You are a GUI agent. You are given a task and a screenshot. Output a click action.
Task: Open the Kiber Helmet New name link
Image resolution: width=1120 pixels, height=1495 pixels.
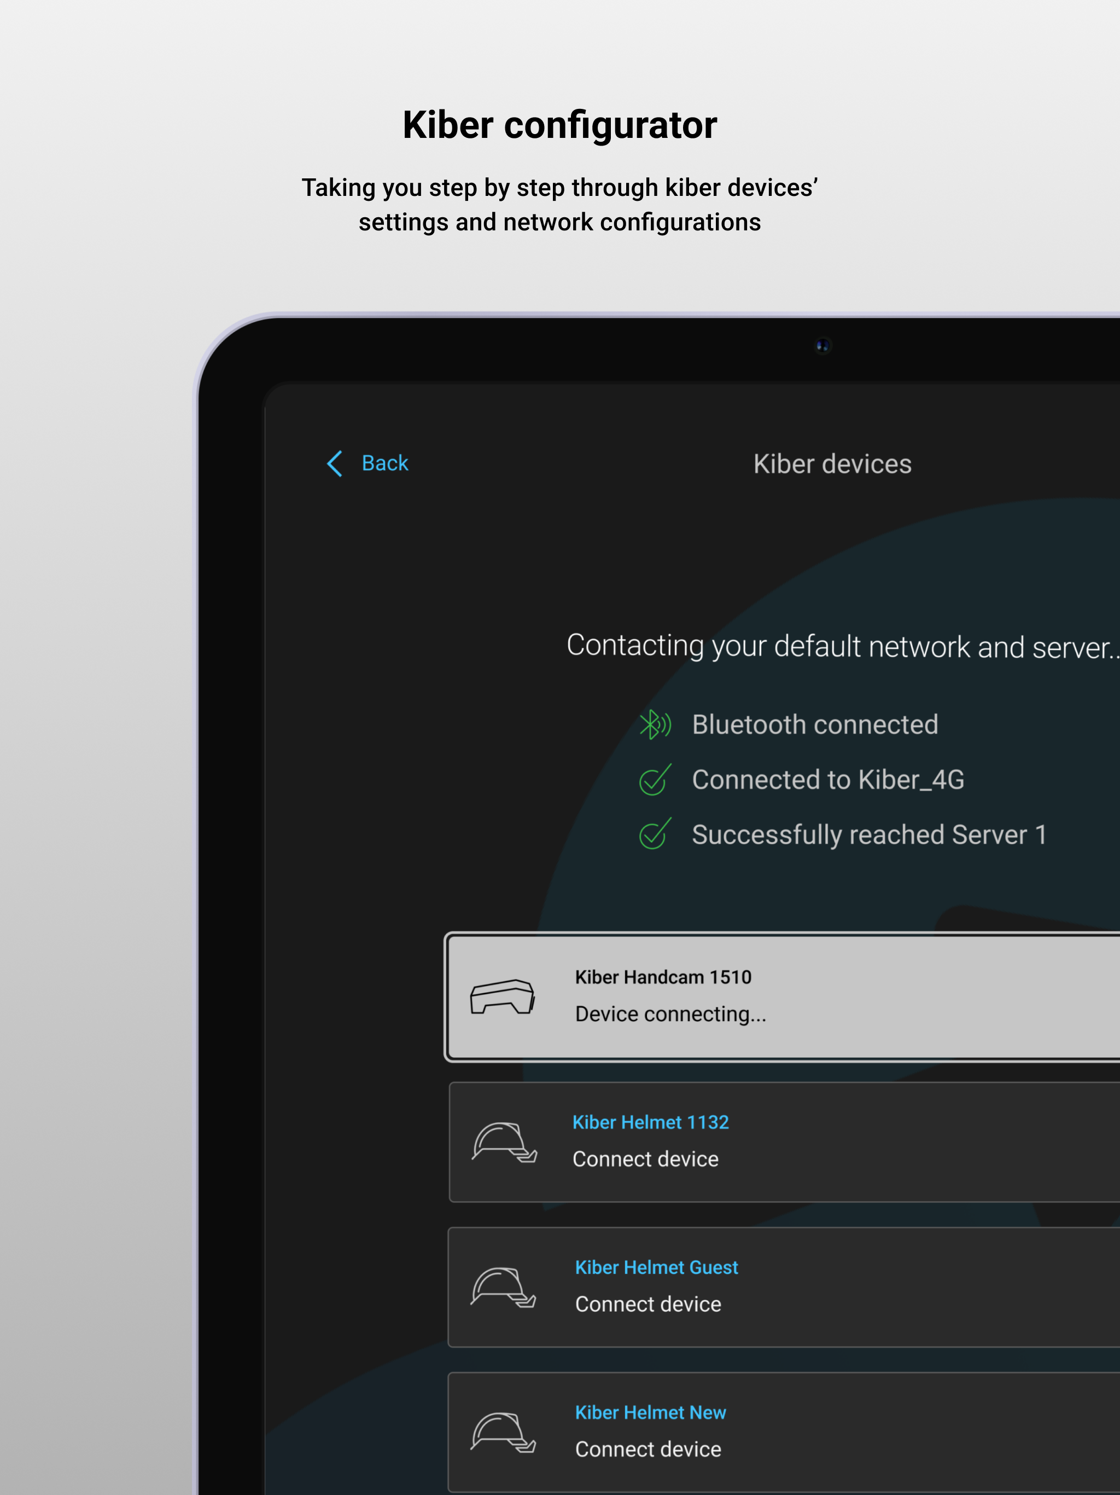coord(650,1412)
